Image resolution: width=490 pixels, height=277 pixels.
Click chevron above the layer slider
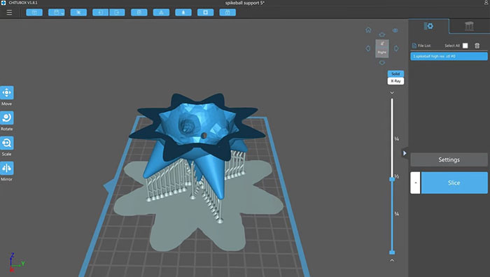coord(392,93)
